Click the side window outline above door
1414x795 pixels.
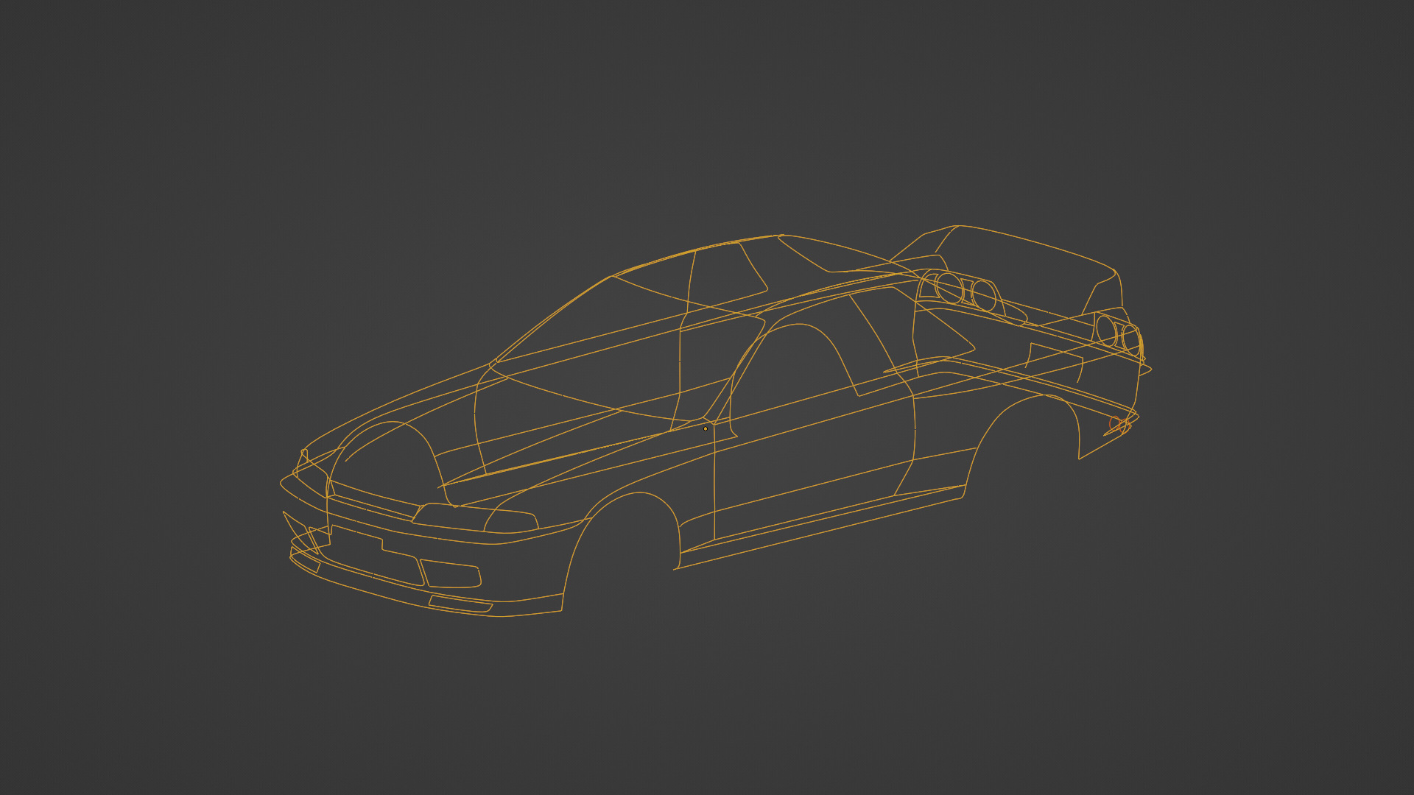(799, 361)
